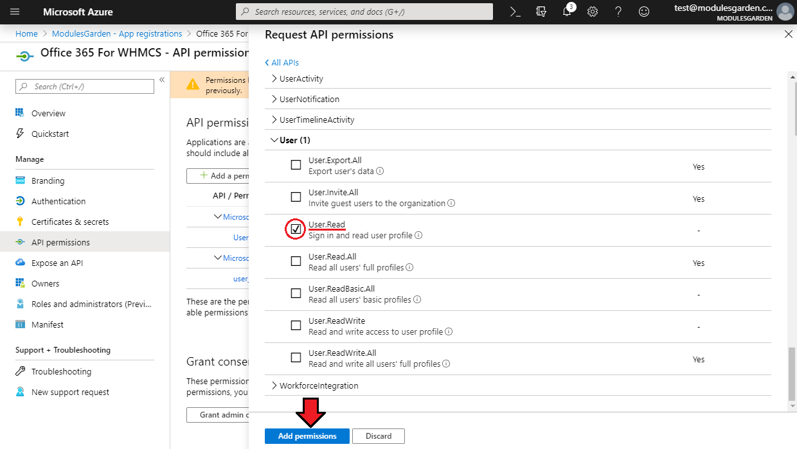Screen dimensions: 797x449
Task: Open account avatar menu
Action: 785,12
